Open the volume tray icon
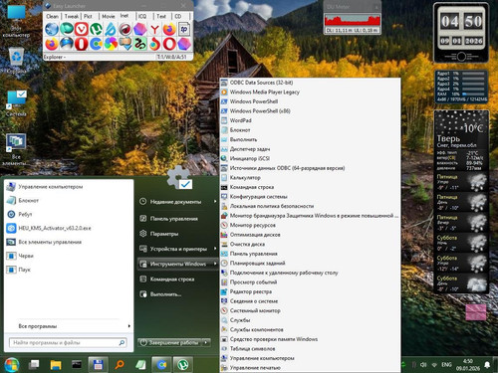The image size is (498, 373). point(423,365)
